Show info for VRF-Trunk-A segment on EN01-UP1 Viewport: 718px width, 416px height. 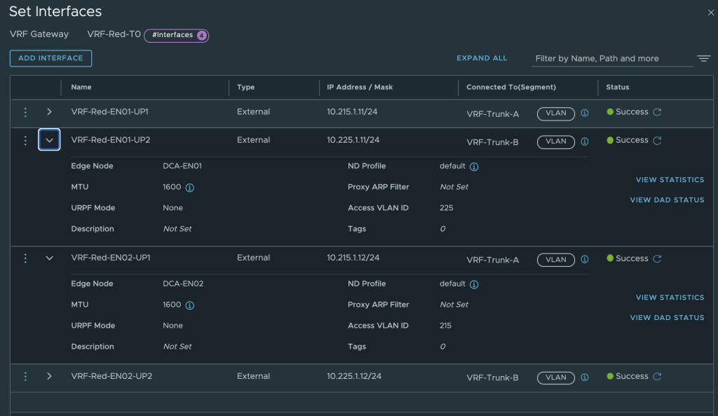pyautogui.click(x=585, y=113)
